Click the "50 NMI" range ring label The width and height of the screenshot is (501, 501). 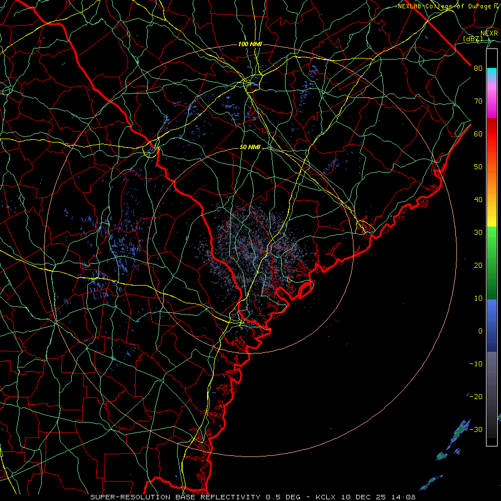click(250, 148)
